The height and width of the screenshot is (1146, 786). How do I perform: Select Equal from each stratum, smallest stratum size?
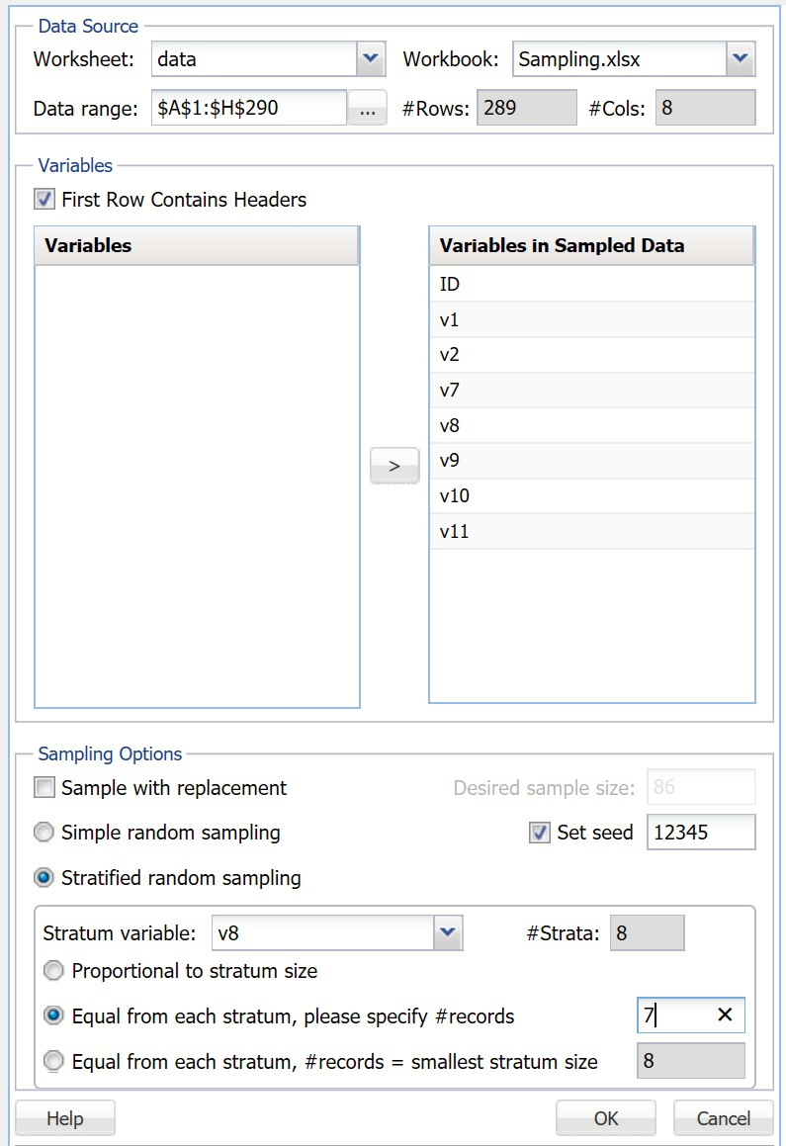tap(53, 1061)
